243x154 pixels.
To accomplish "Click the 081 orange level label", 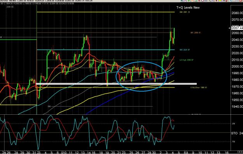I will point(196,33).
